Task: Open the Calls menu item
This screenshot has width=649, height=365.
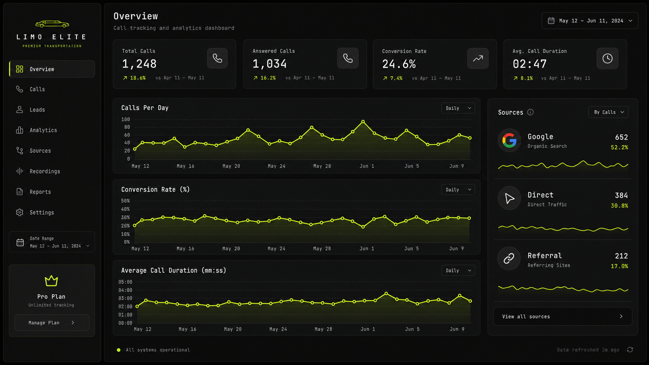Action: tap(52, 89)
